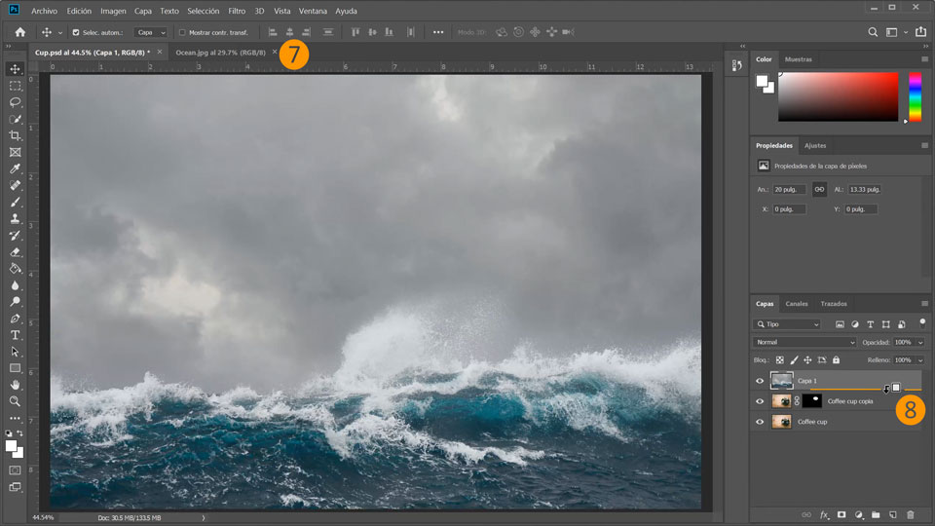Switch to the Canales tab
The width and height of the screenshot is (935, 526).
coord(796,304)
